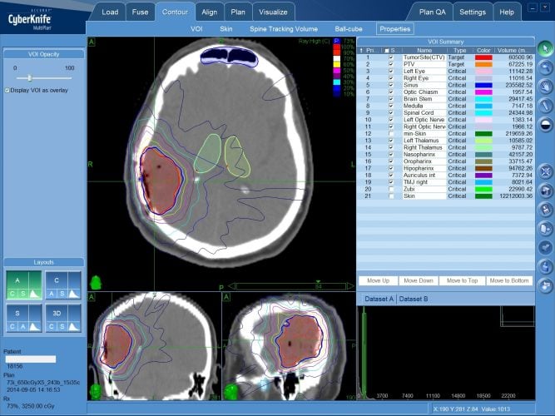Select the window/level contrast tool

pyautogui.click(x=545, y=125)
